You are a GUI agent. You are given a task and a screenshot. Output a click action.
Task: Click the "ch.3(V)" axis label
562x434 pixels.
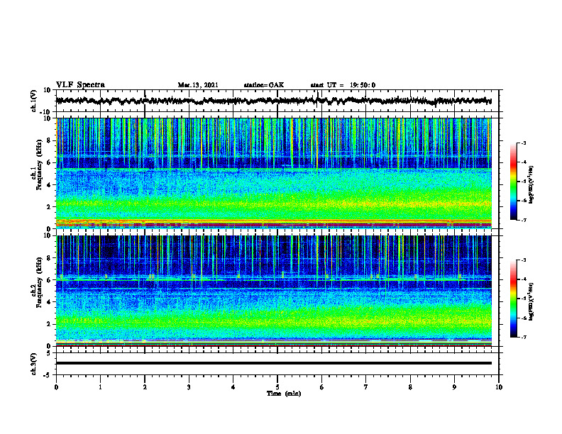34,364
